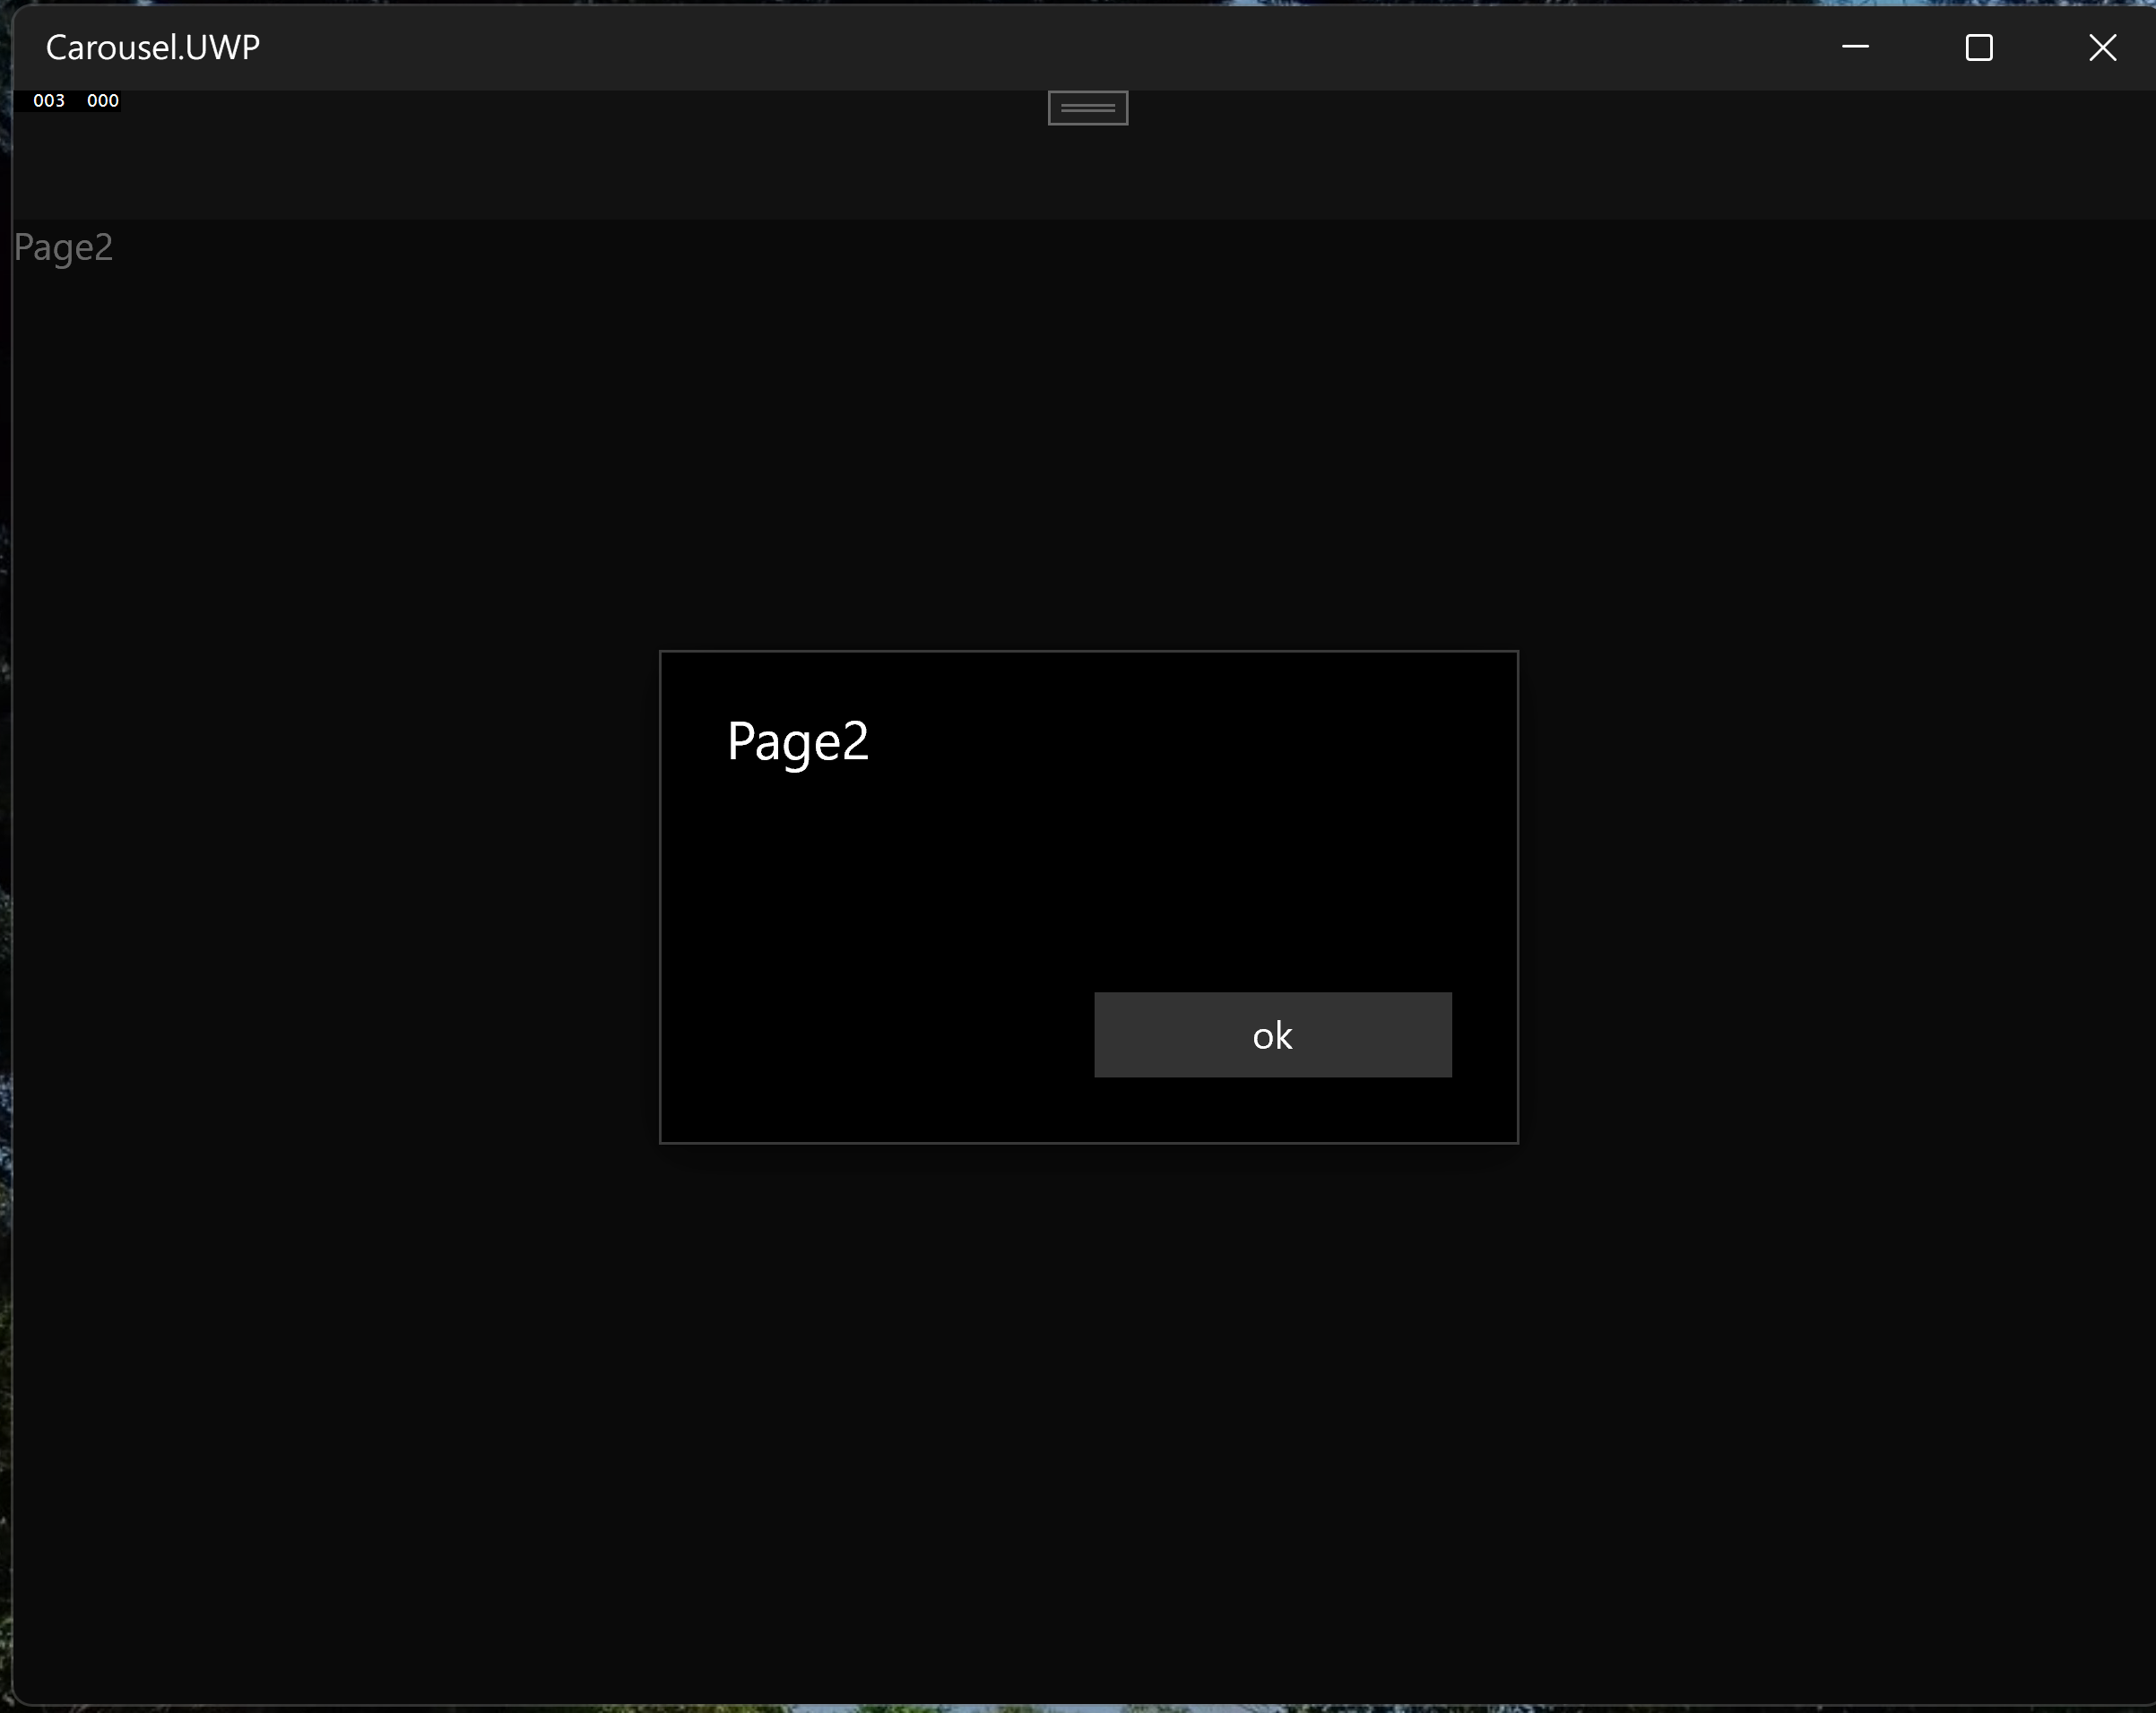Click the dimmed area below the dialog
The width and height of the screenshot is (2156, 1713).
point(1088,1420)
